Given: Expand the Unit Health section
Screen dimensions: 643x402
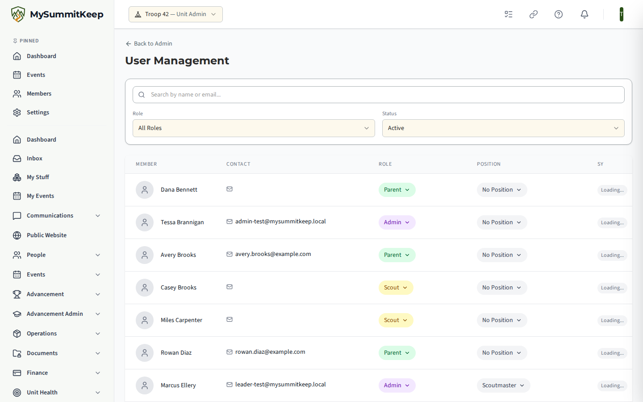Looking at the screenshot, I should pyautogui.click(x=57, y=393).
